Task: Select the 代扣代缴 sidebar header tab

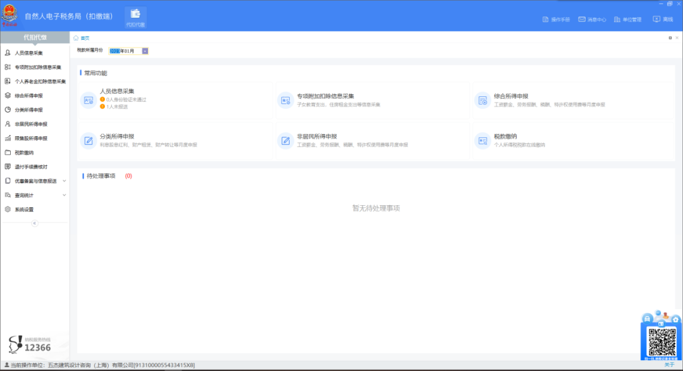Action: 35,37
